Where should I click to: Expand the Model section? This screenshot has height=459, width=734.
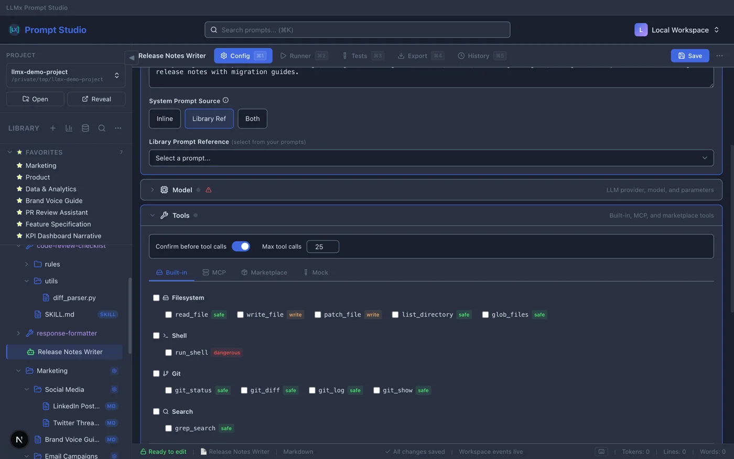(152, 190)
